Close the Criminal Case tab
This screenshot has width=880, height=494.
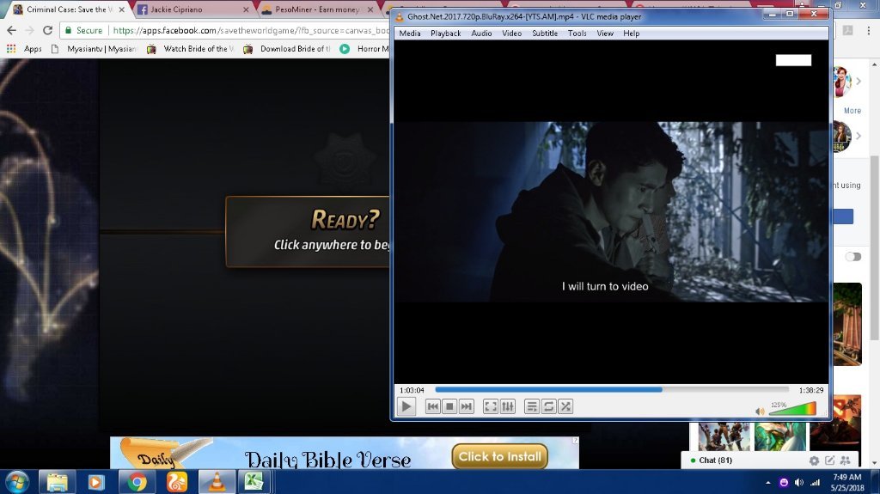click(x=121, y=9)
